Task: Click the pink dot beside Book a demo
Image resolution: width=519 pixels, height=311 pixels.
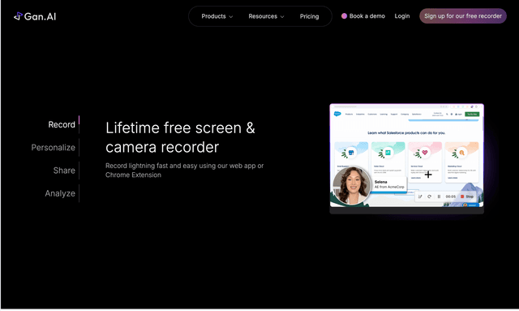Action: [344, 16]
